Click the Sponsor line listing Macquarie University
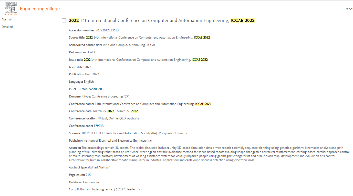 click(x=134, y=133)
